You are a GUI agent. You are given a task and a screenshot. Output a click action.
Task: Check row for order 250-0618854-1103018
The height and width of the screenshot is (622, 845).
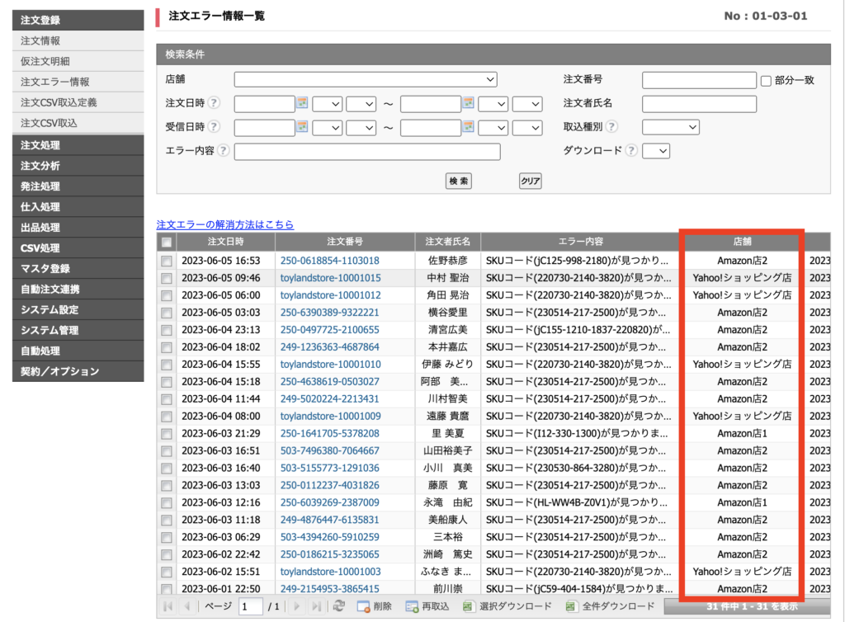click(167, 262)
